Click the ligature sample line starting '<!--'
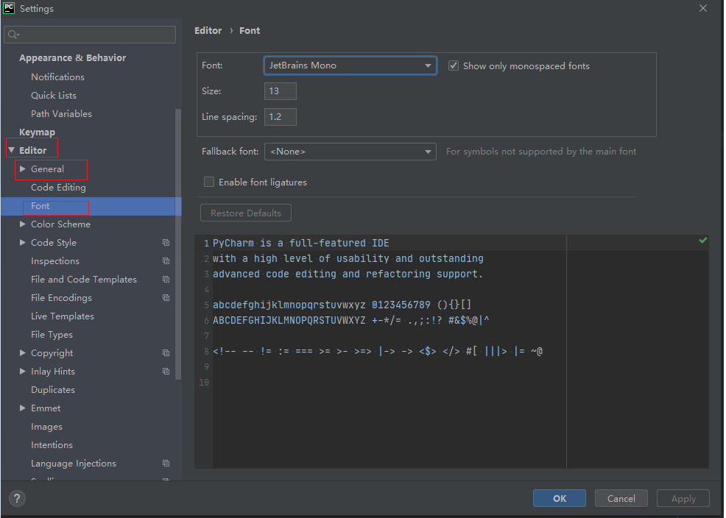The height and width of the screenshot is (518, 726). 377,352
